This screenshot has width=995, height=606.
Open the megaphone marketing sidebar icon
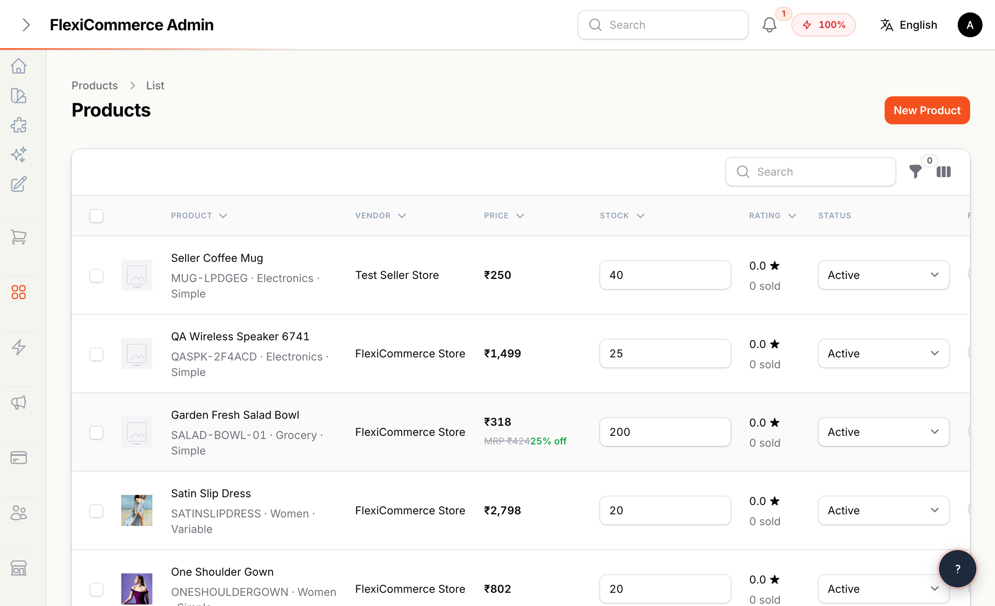point(19,402)
